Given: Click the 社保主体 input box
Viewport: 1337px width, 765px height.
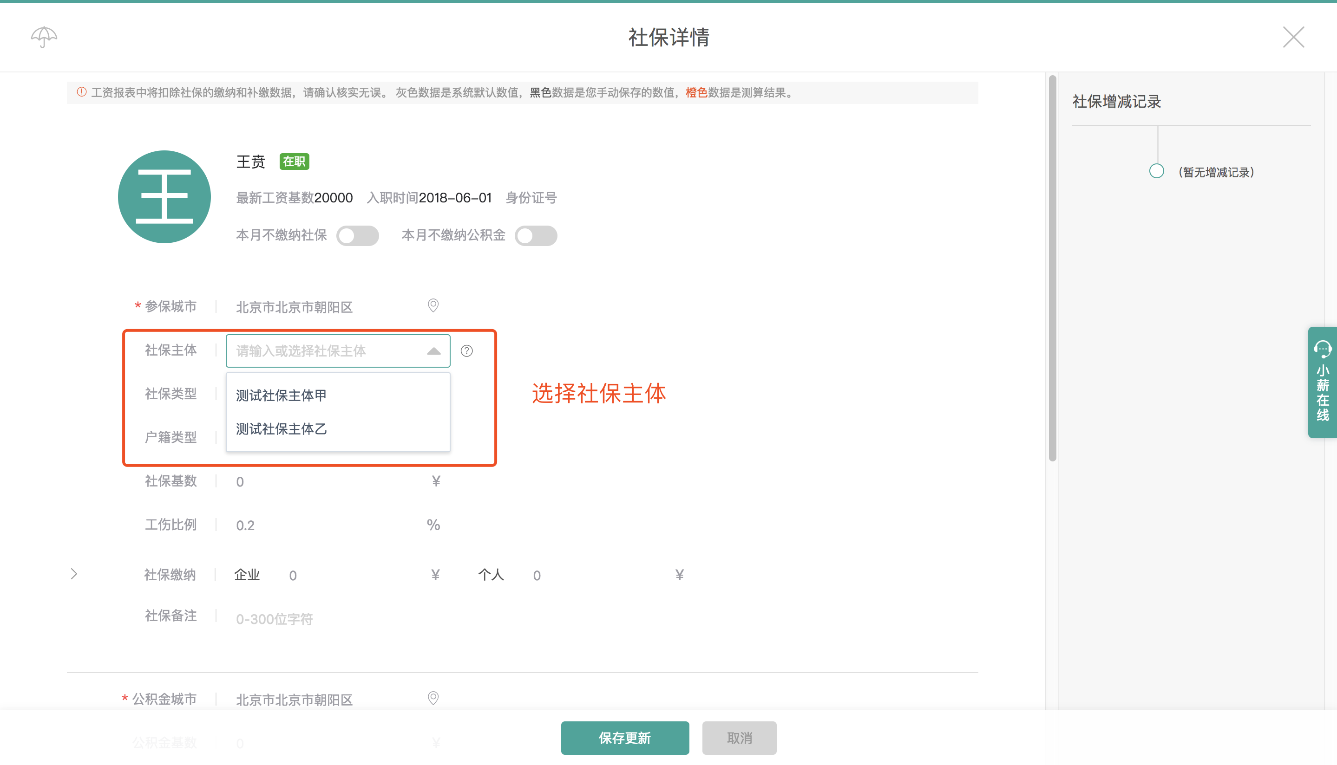Looking at the screenshot, I should (x=338, y=351).
